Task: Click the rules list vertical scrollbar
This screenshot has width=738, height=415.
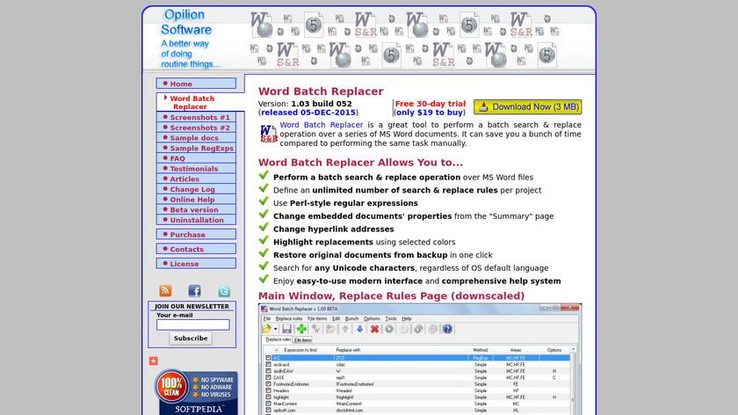Action: (x=573, y=381)
